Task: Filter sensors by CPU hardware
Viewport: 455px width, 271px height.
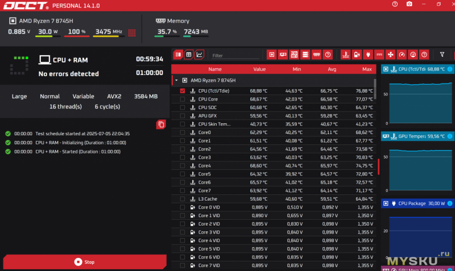Action: [x=272, y=55]
